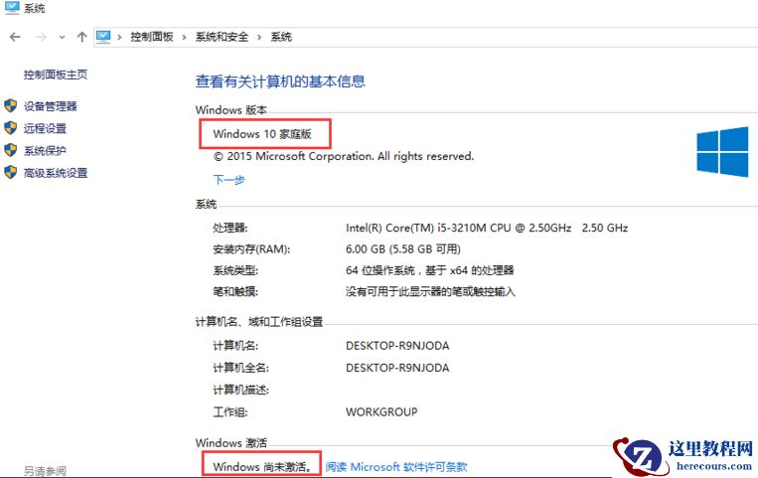Select the 2015 Microsoft Corporation copyright text

point(344,156)
